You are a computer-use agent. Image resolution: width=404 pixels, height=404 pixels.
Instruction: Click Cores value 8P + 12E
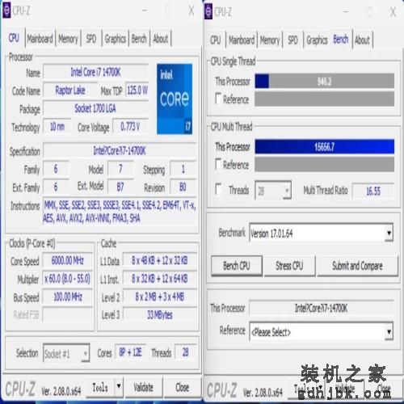(130, 352)
